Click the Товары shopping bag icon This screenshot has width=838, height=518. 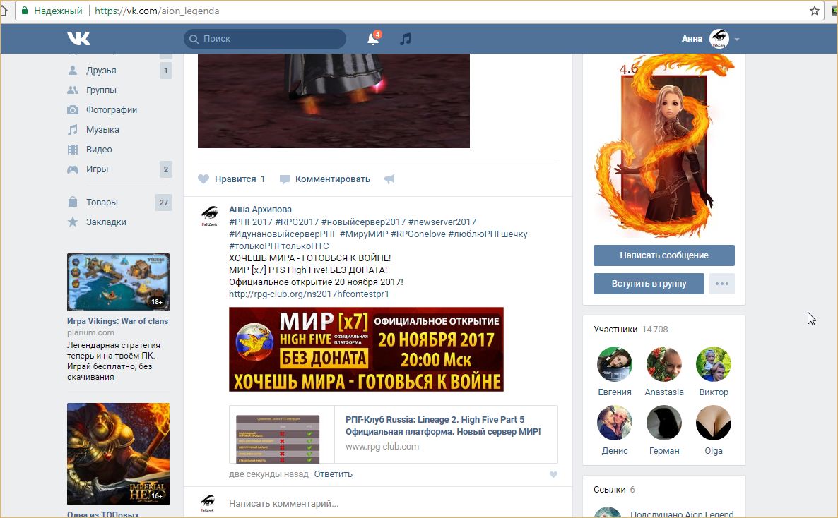click(73, 202)
